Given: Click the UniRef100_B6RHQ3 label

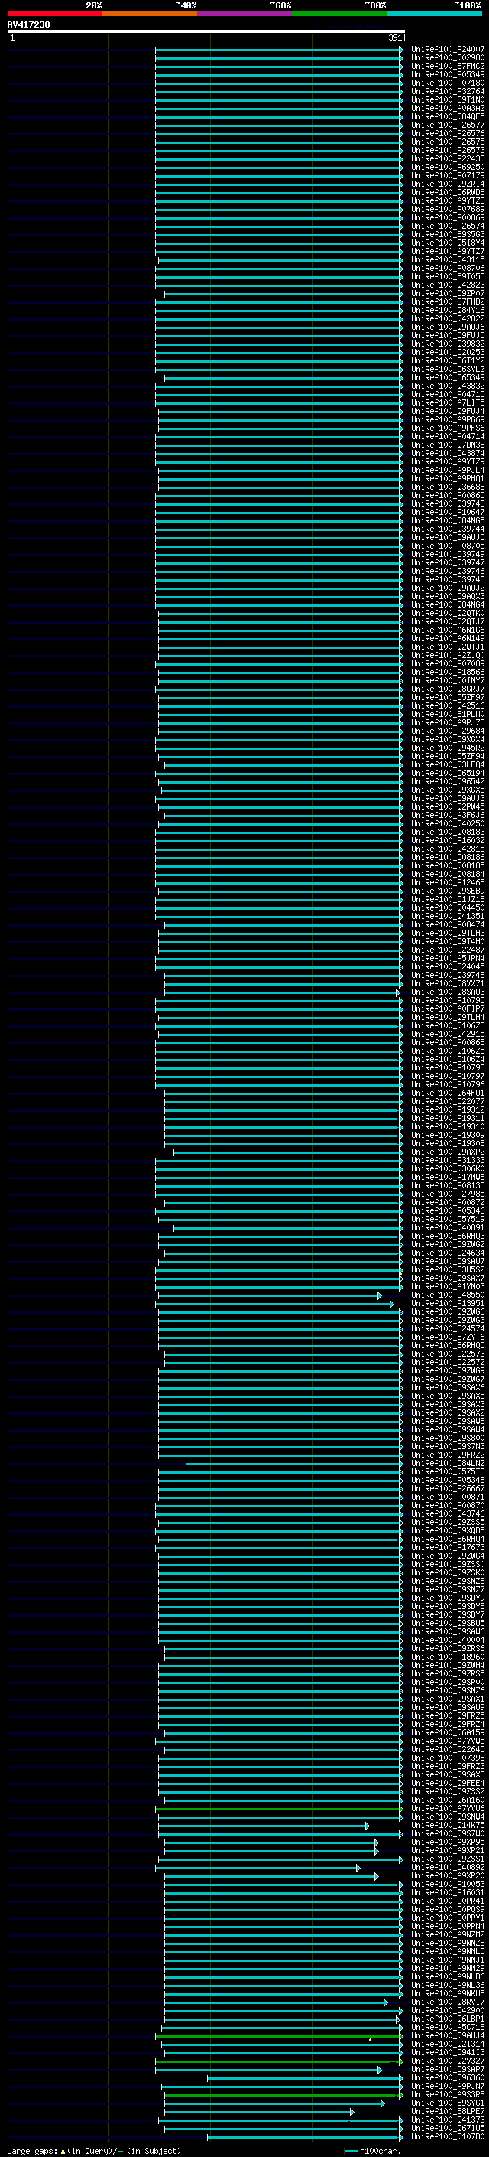Looking at the screenshot, I should point(448,1236).
